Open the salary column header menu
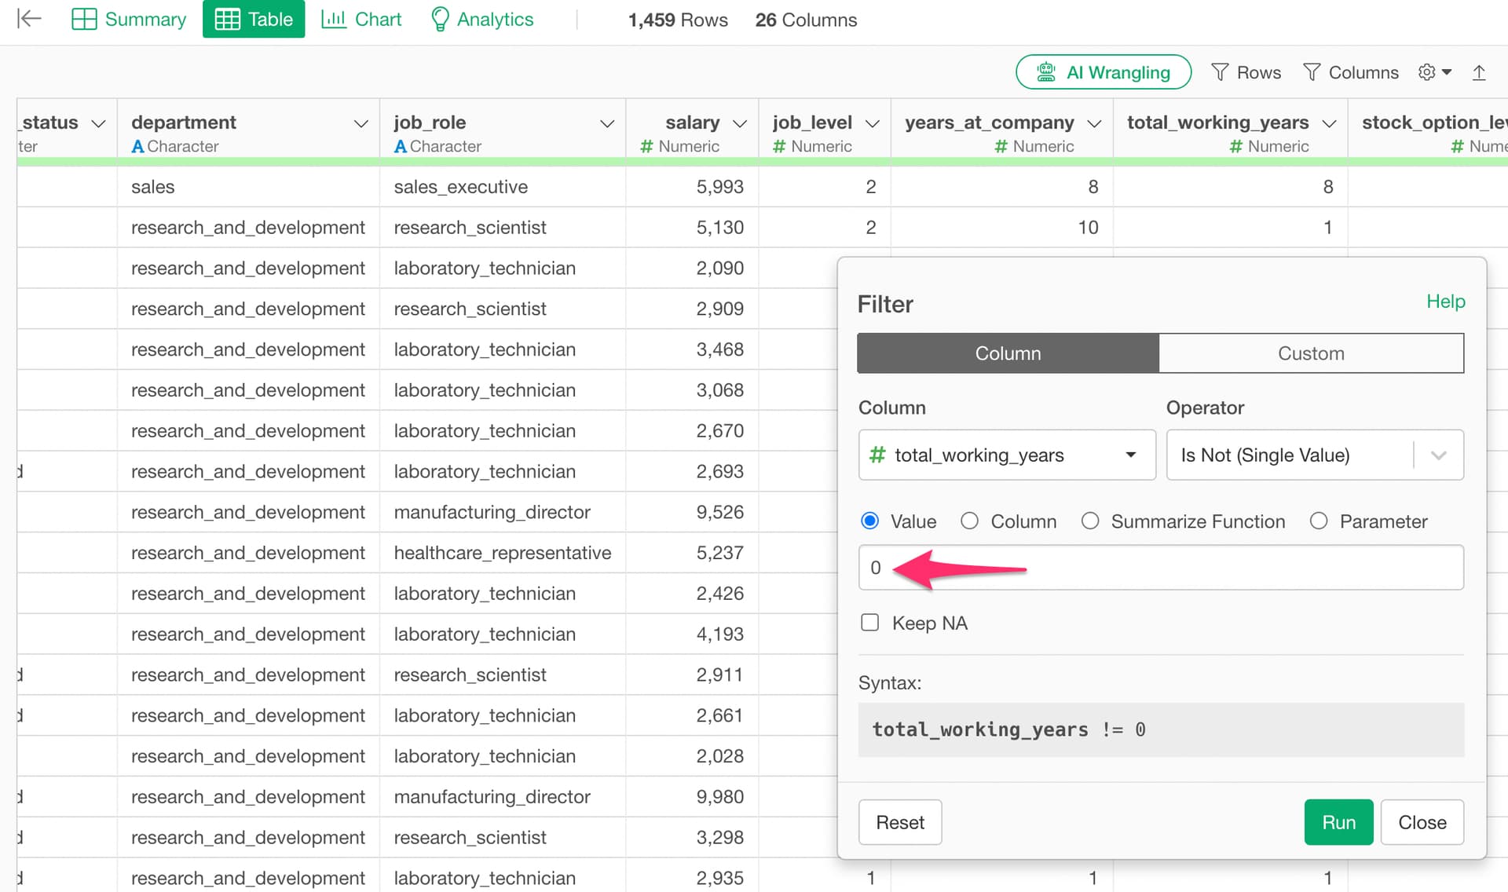1508x892 pixels. [739, 123]
